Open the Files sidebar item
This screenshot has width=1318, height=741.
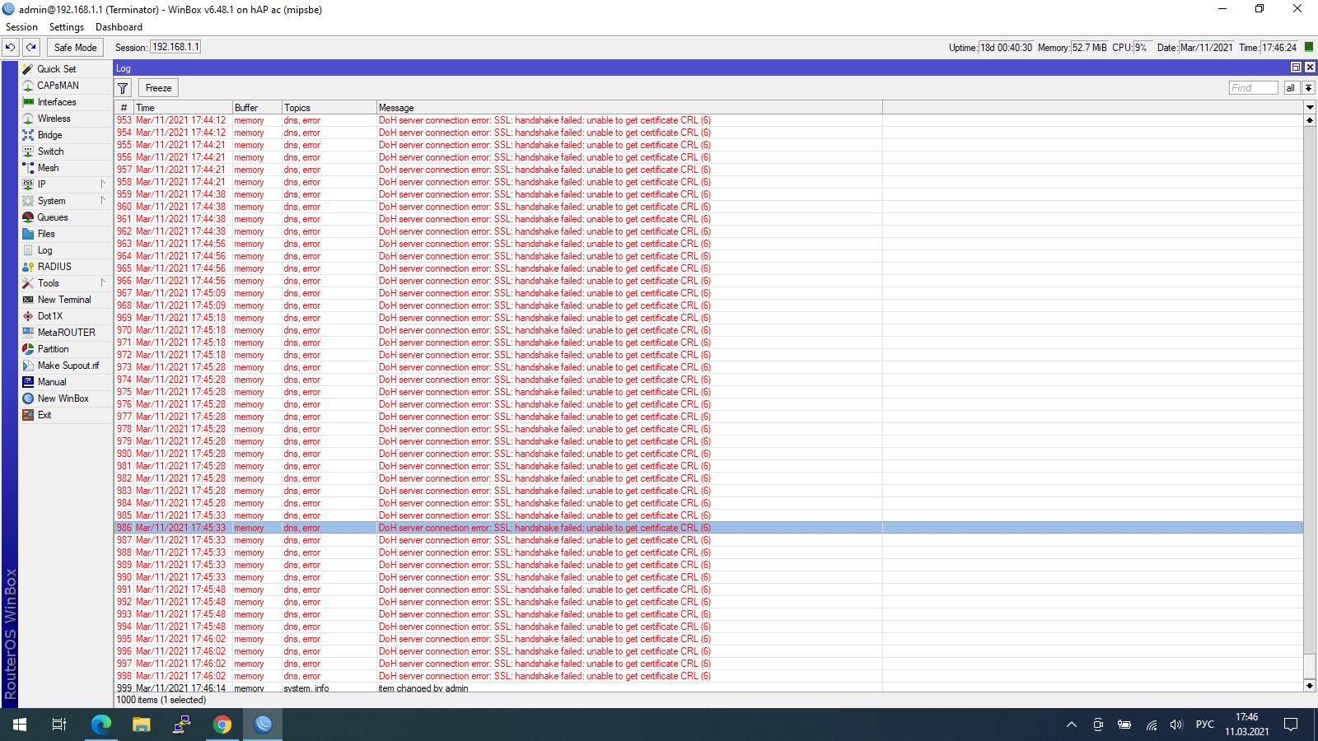pyautogui.click(x=46, y=234)
